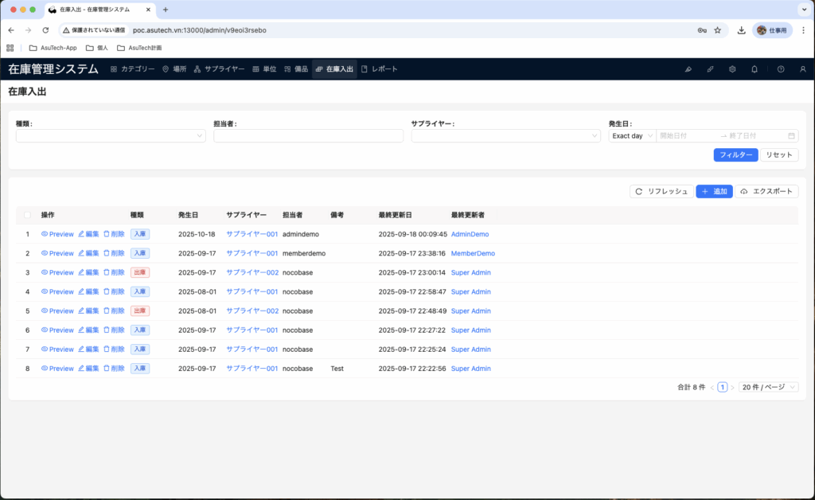815x500 pixels.
Task: Open サプライヤー002 link in row 3
Action: (x=252, y=272)
